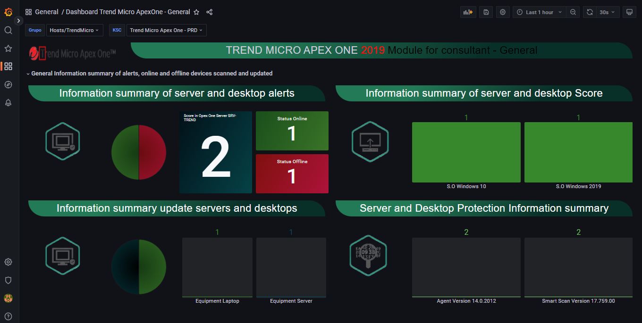642x323 pixels.
Task: Click the Equipment Laptop gauge
Action: click(x=217, y=267)
